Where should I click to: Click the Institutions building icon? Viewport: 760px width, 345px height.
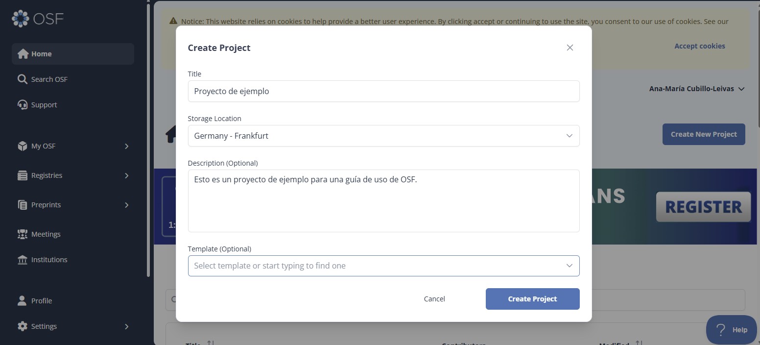(x=22, y=260)
